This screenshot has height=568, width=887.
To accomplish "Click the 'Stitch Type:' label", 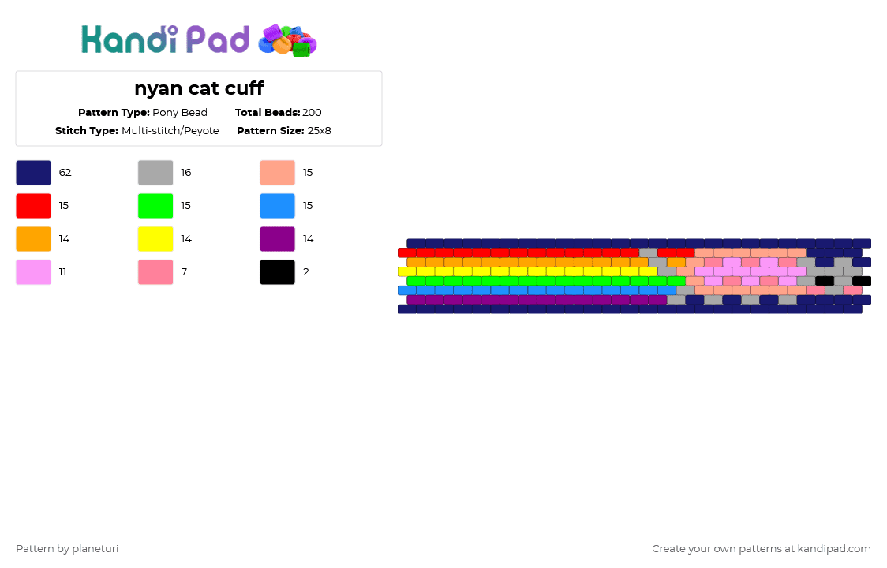I will point(87,131).
